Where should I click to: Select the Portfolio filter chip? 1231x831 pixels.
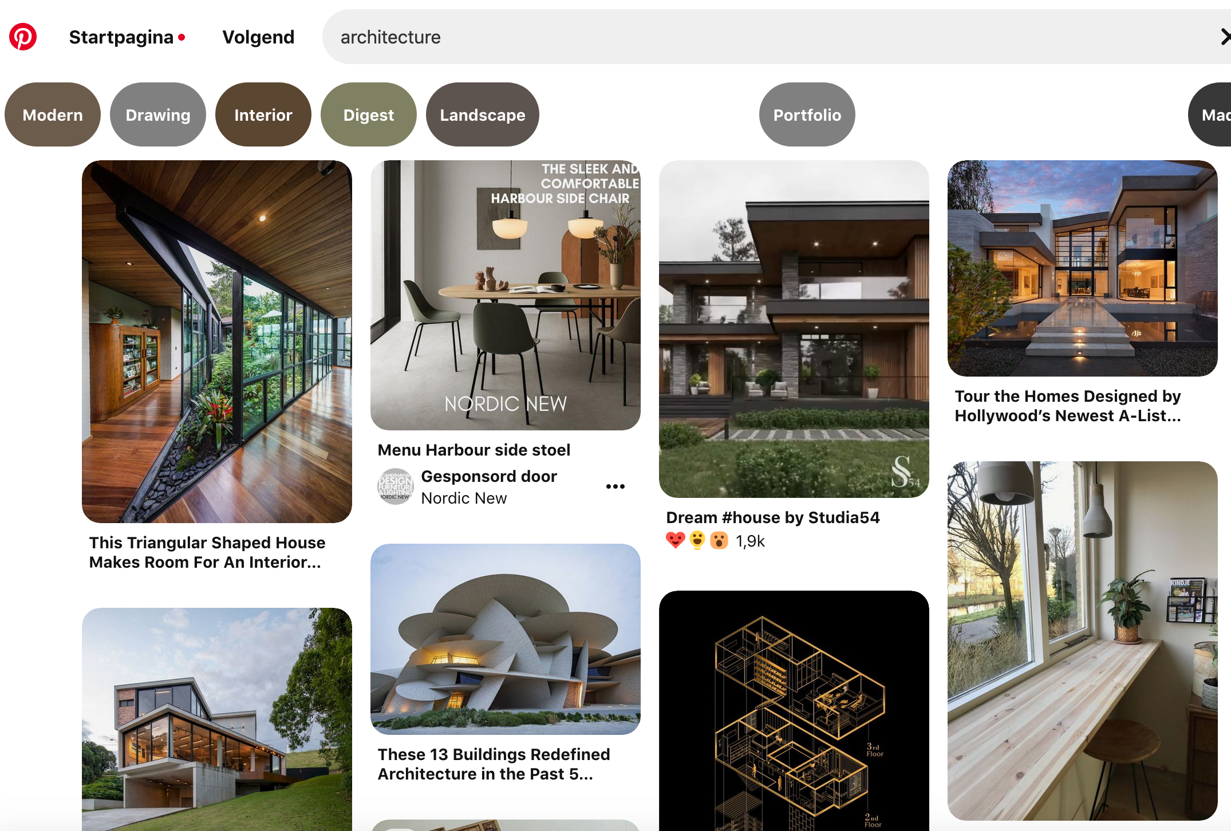(807, 114)
